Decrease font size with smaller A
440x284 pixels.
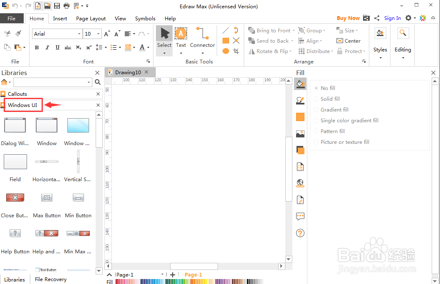(x=117, y=34)
